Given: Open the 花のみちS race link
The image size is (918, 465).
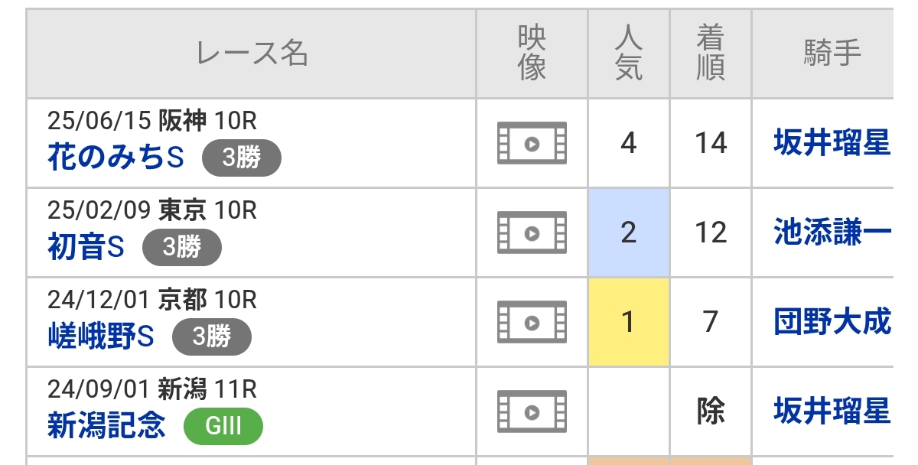Looking at the screenshot, I should pos(116,158).
